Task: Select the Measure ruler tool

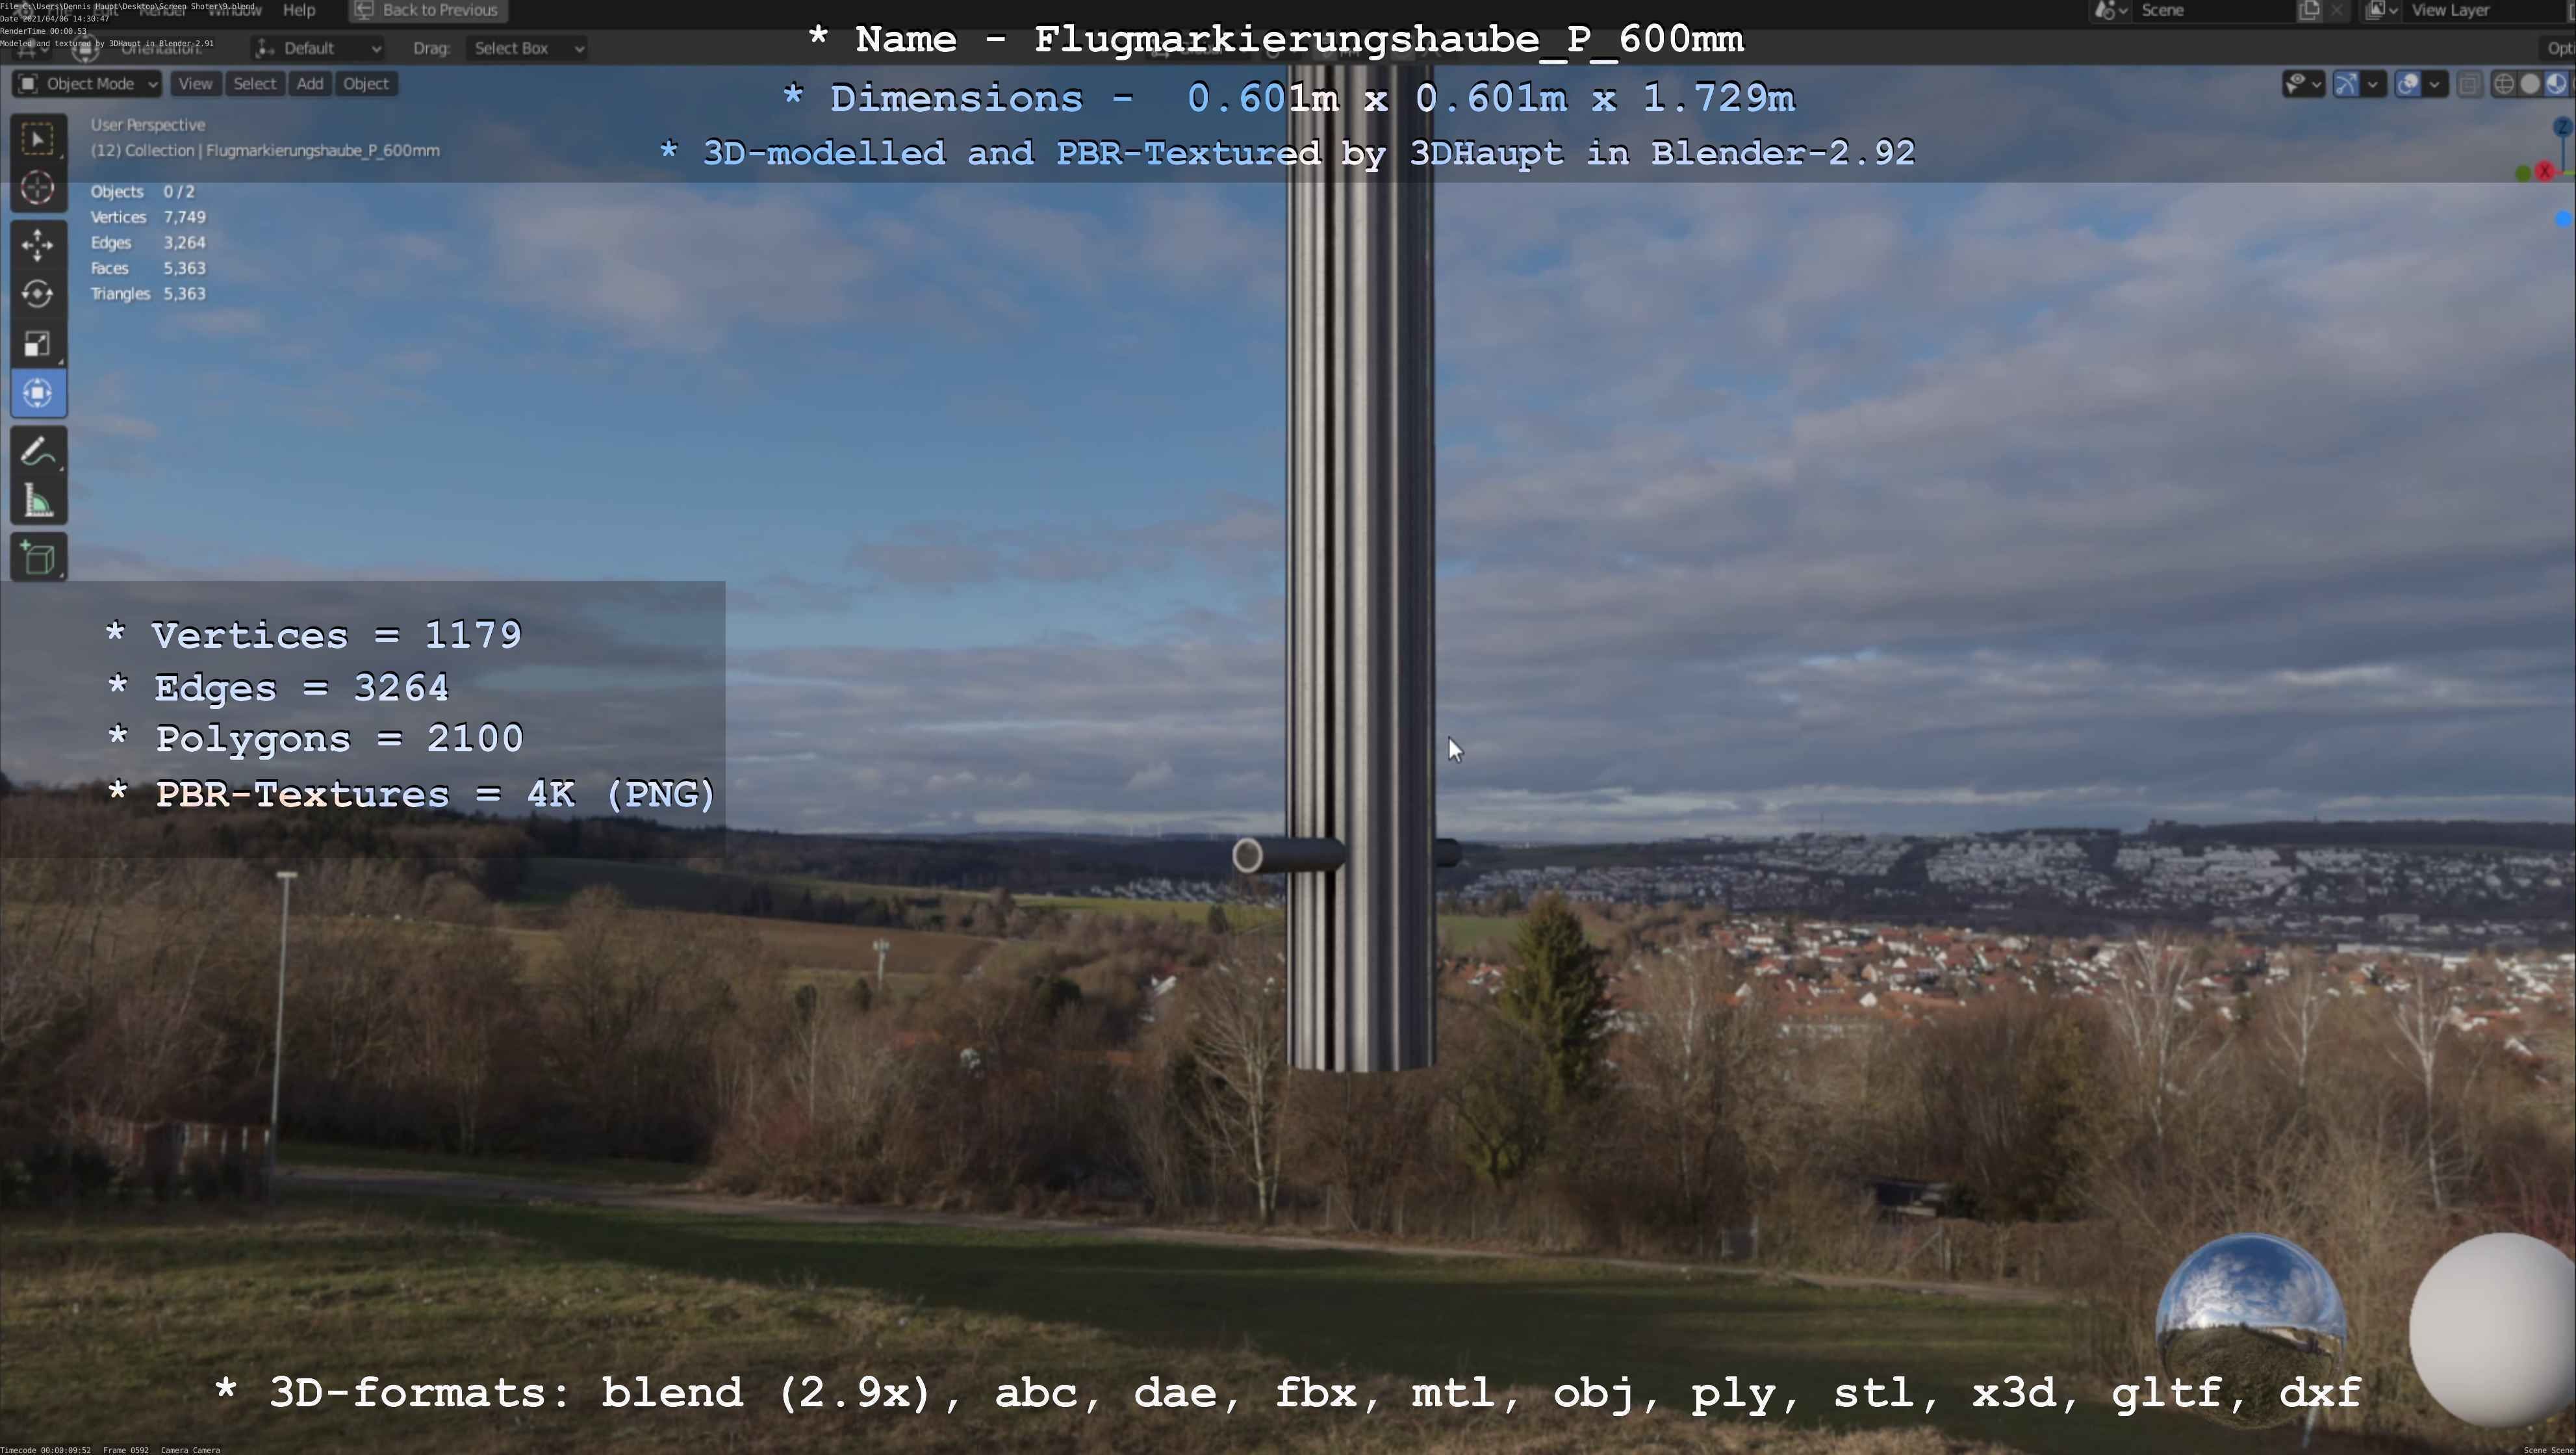Action: pyautogui.click(x=38, y=501)
